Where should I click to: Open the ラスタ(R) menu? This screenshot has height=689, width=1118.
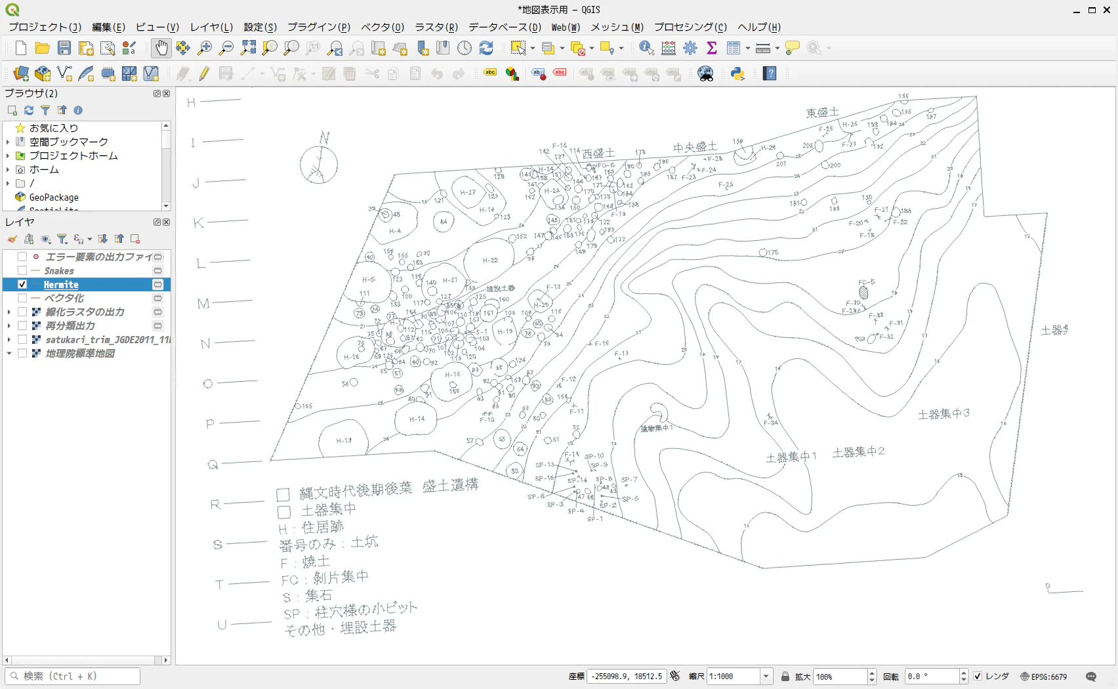tap(436, 27)
